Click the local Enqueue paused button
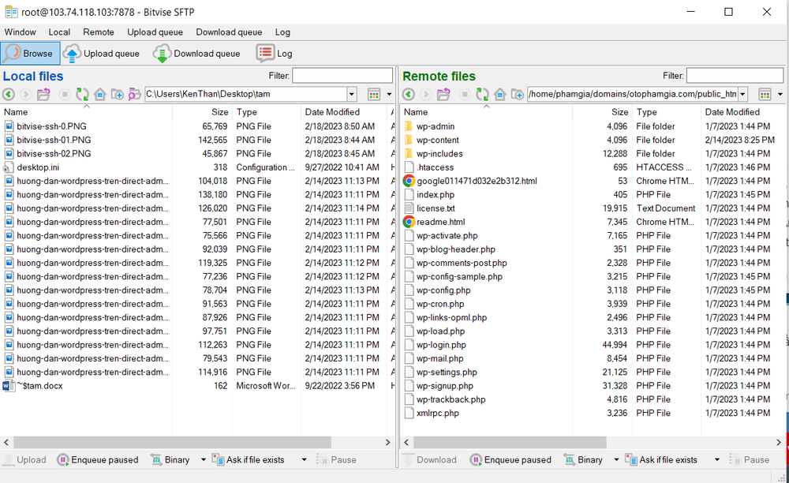Screen dimensions: 789x483 97,459
